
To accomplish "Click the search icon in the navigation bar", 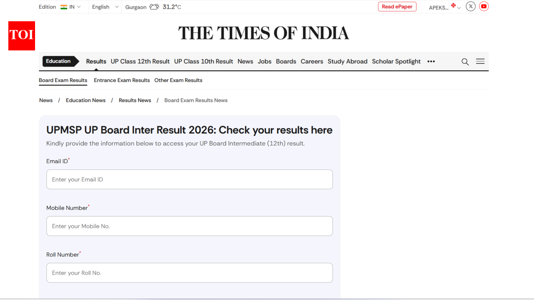I will tap(465, 62).
